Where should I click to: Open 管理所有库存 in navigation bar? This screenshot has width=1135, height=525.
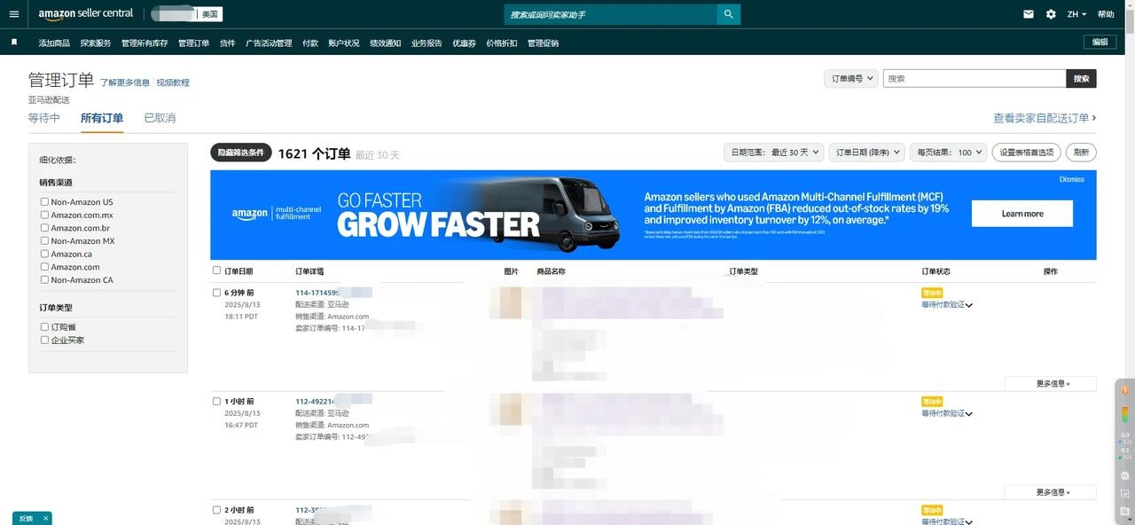click(x=145, y=43)
